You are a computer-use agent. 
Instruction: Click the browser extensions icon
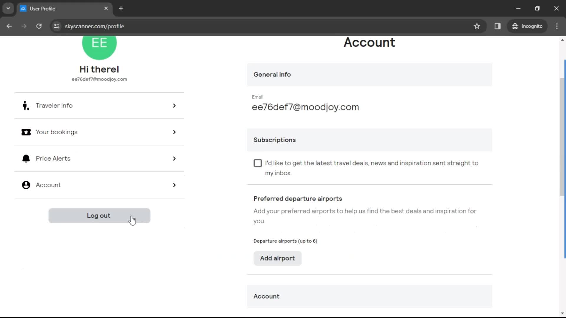click(498, 26)
